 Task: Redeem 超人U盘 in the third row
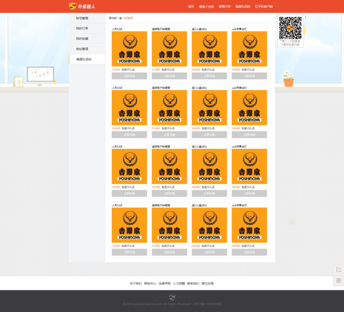209,193
